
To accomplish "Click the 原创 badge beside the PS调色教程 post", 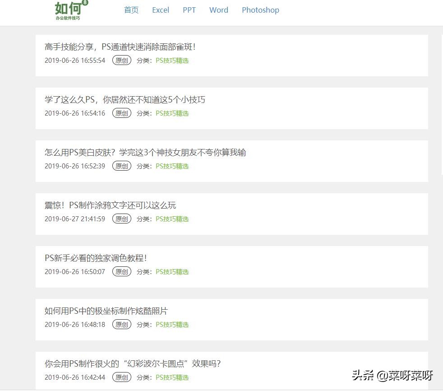I will (121, 271).
